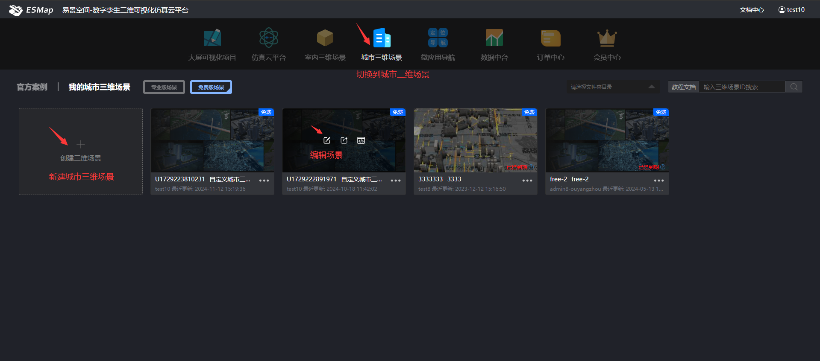Click the 教程文档 button
Image resolution: width=820 pixels, height=361 pixels.
tap(683, 87)
